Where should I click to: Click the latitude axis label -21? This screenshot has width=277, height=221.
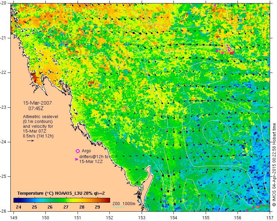point(3,38)
